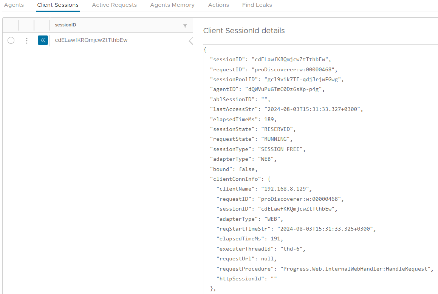Click session cdELawfKRQmjcwZtTthbEw in the grid
The height and width of the screenshot is (294, 438).
point(91,40)
